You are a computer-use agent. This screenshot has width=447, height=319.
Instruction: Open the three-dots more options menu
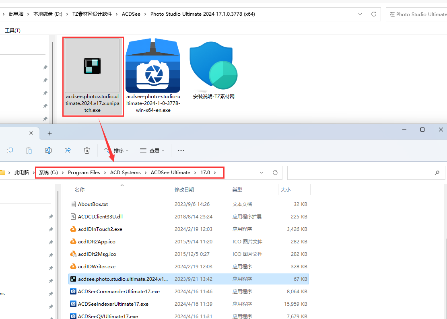(x=181, y=150)
